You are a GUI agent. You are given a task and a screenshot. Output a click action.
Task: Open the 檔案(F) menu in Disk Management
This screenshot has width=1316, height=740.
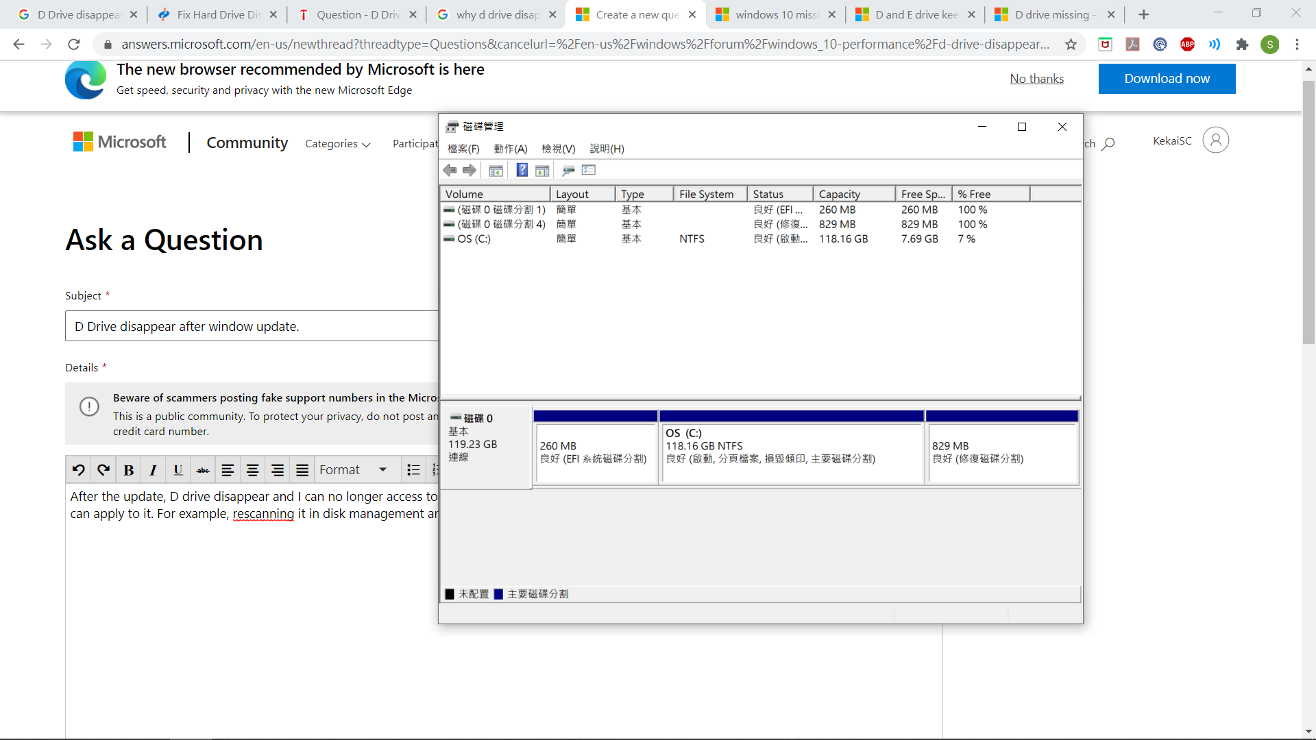[463, 148]
